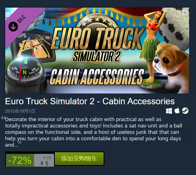Click the Windows platform icon

pyautogui.click(x=169, y=111)
